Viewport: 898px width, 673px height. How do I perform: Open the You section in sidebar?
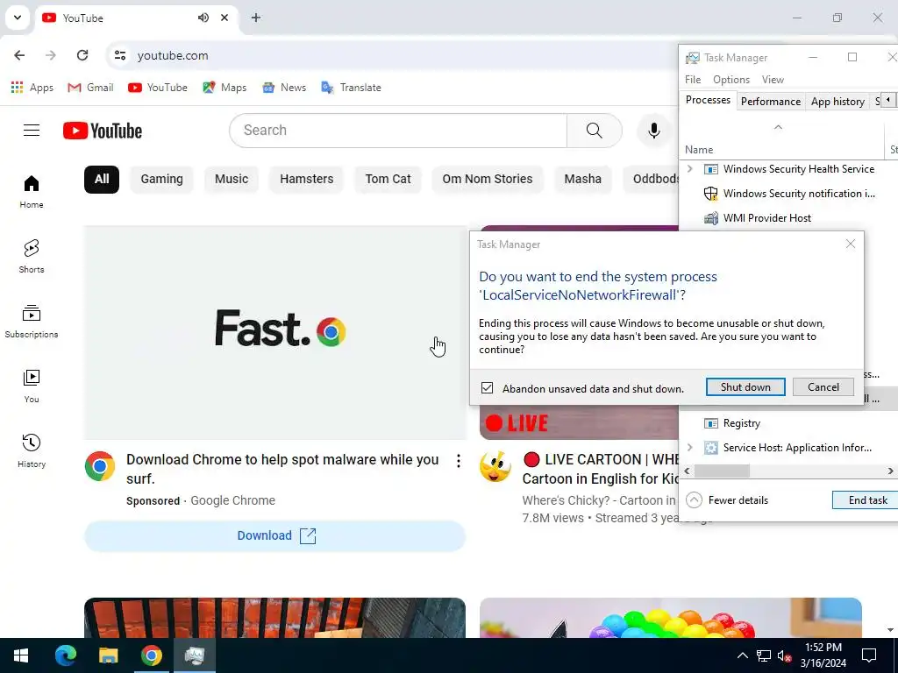(x=32, y=386)
